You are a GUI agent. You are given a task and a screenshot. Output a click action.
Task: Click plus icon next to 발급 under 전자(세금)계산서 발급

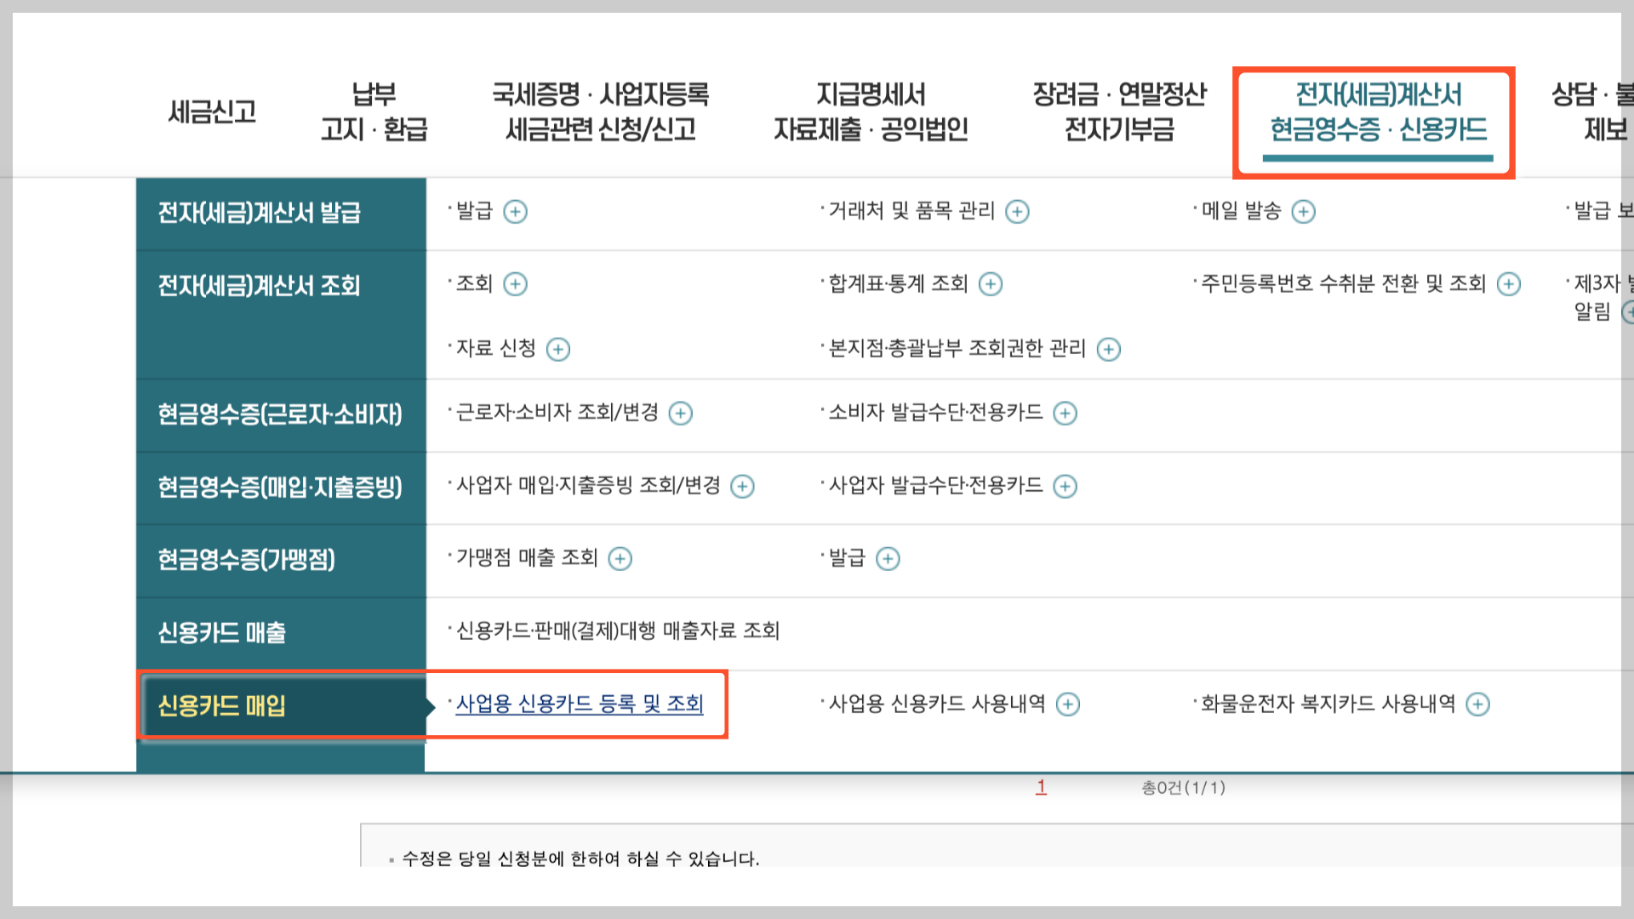pyautogui.click(x=515, y=211)
